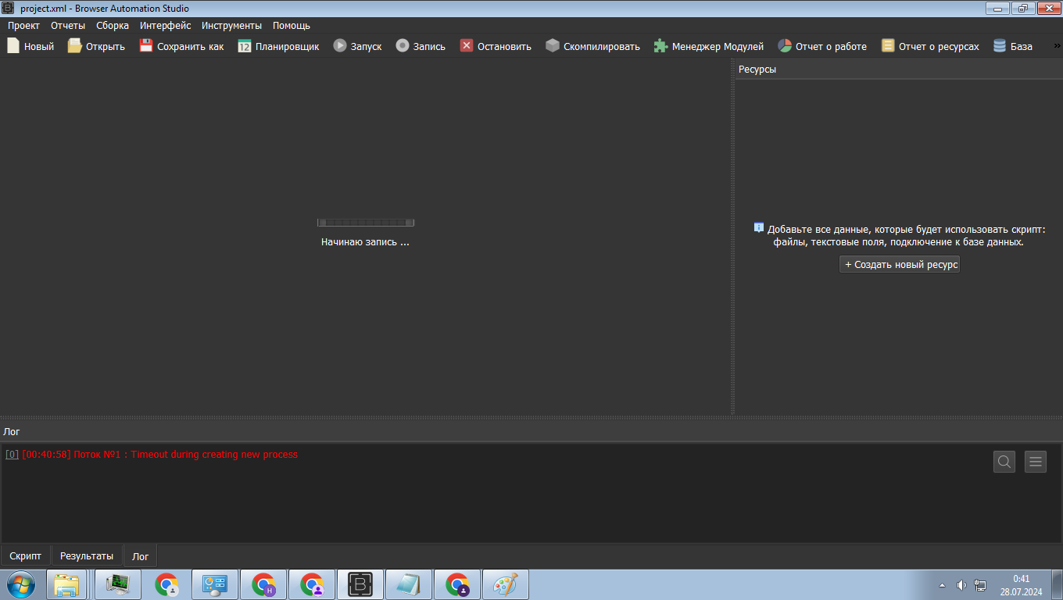Screen dimensions: 1063x600
Task: Expand the toolbar overflow chevron
Action: point(1057,46)
